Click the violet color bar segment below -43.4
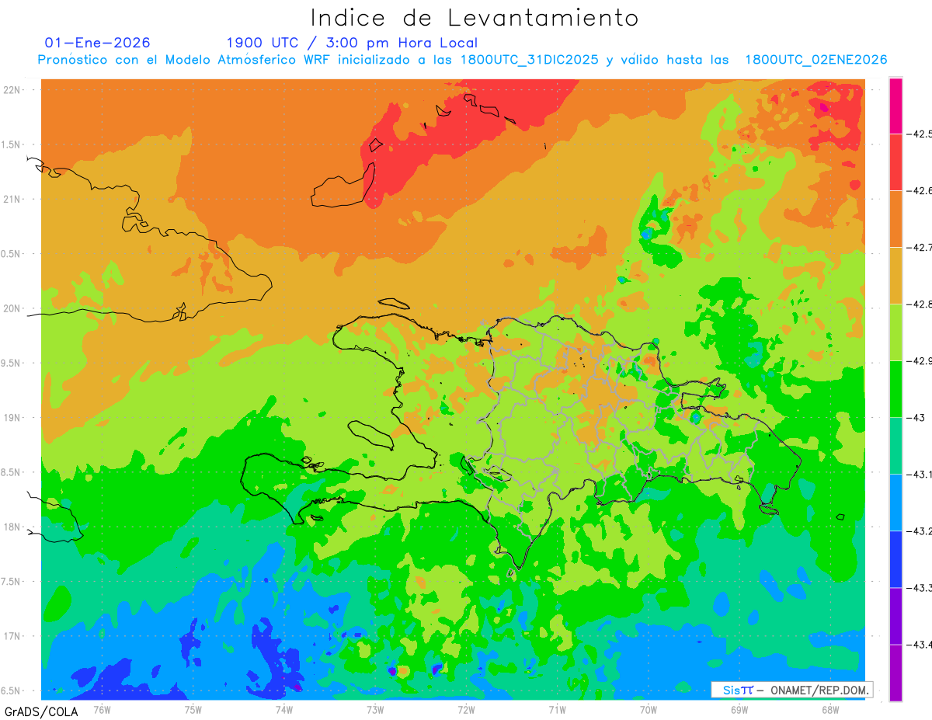The height and width of the screenshot is (720, 932). click(x=895, y=673)
